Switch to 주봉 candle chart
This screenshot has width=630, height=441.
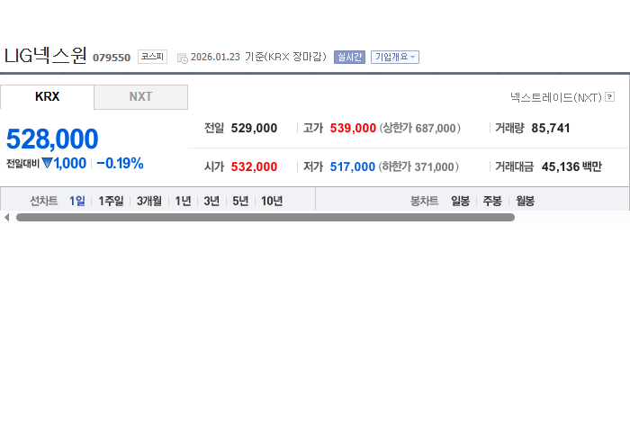pyautogui.click(x=492, y=201)
